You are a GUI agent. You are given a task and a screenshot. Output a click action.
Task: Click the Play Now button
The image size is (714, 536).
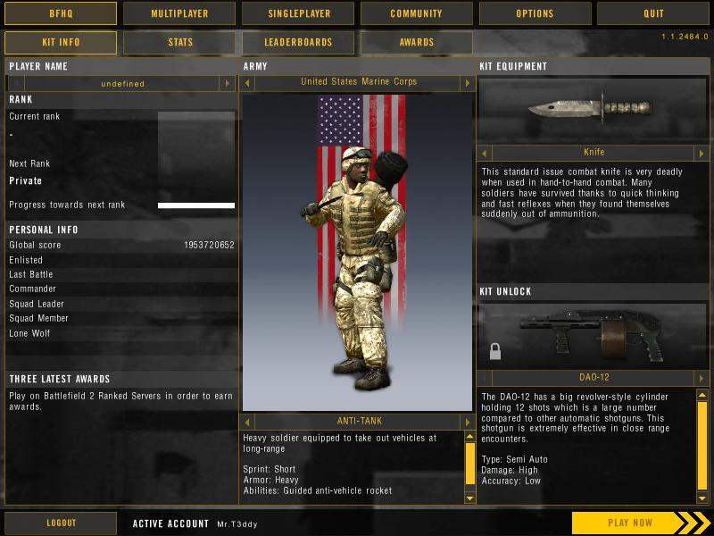[x=640, y=523]
